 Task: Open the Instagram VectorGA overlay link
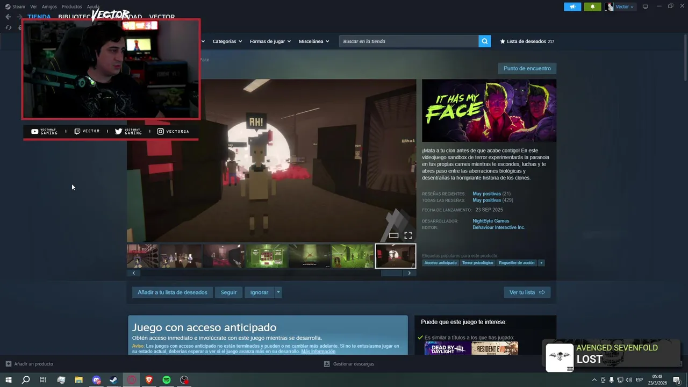pos(173,131)
